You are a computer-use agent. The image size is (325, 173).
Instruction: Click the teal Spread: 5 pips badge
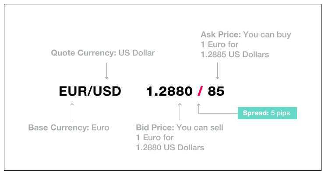click(x=267, y=113)
